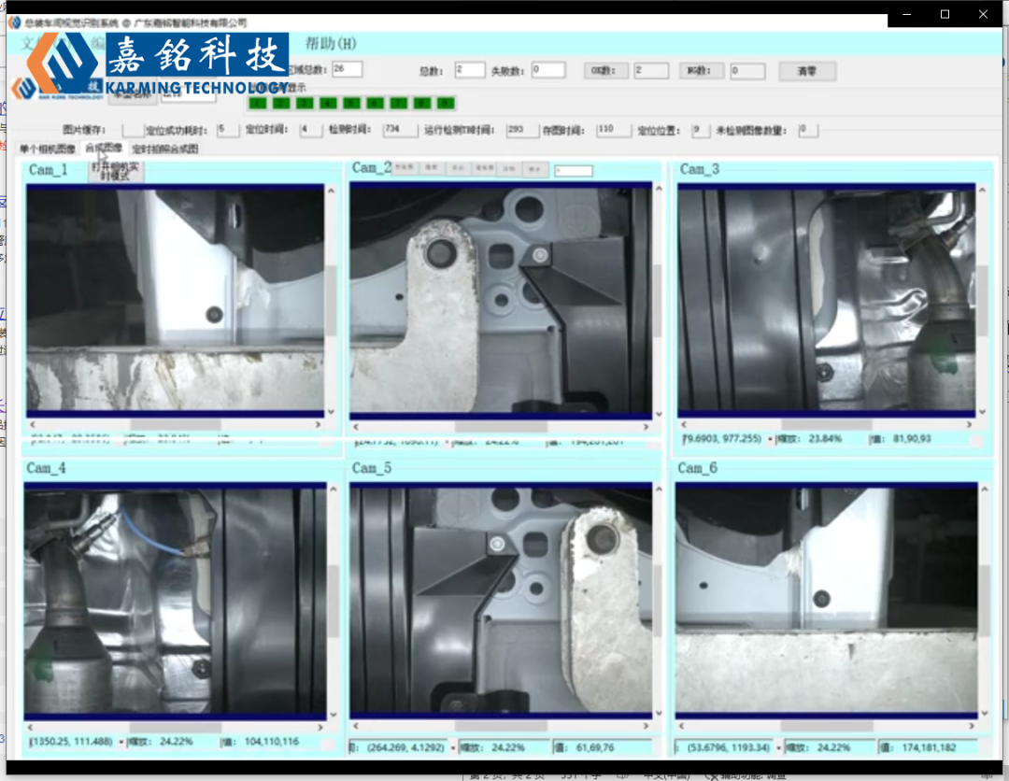The height and width of the screenshot is (781, 1009).
Task: Click the OK数 button
Action: coord(605,71)
